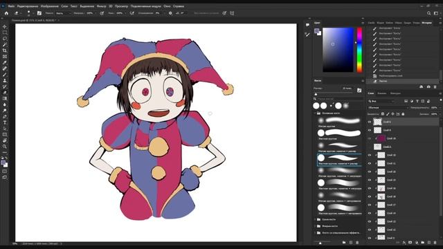Toggle brush settings panel button in options
Image resolution: width=443 pixels, height=249 pixels.
pyautogui.click(x=39, y=13)
